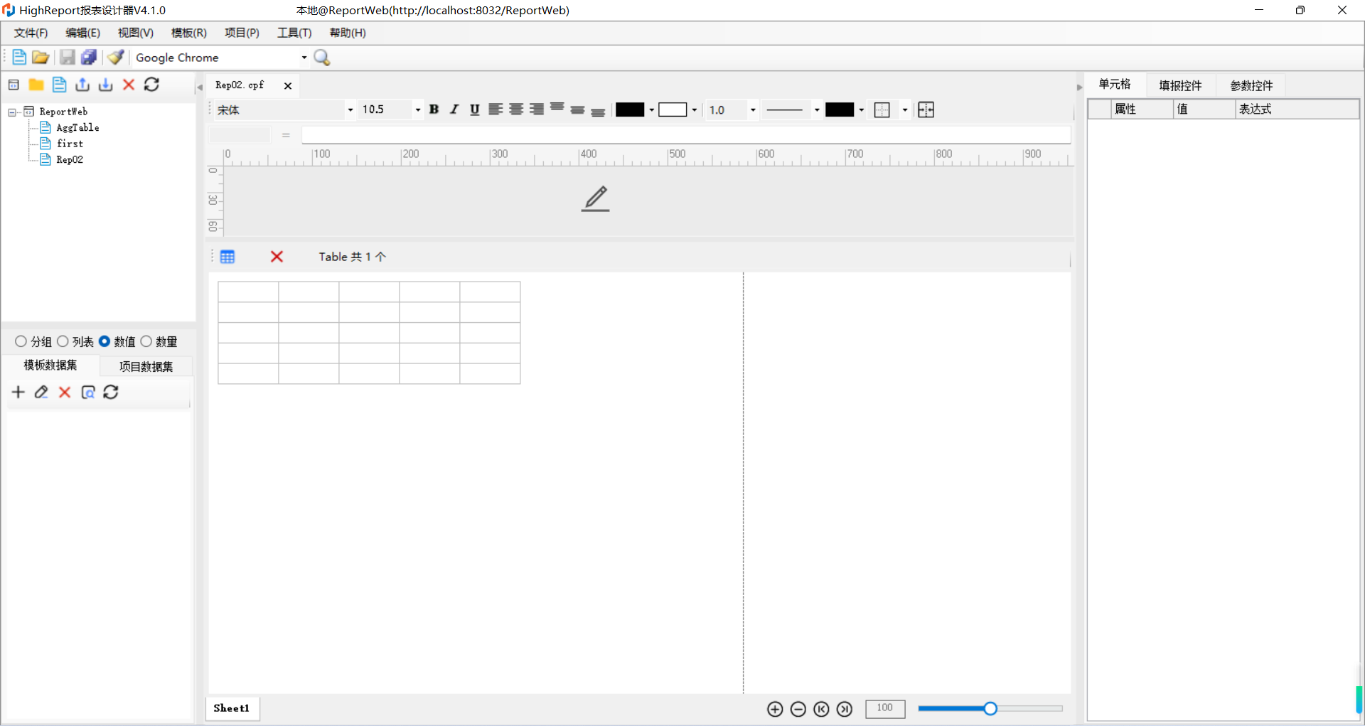Add a new template dataset with plus icon
The height and width of the screenshot is (726, 1365).
(18, 393)
